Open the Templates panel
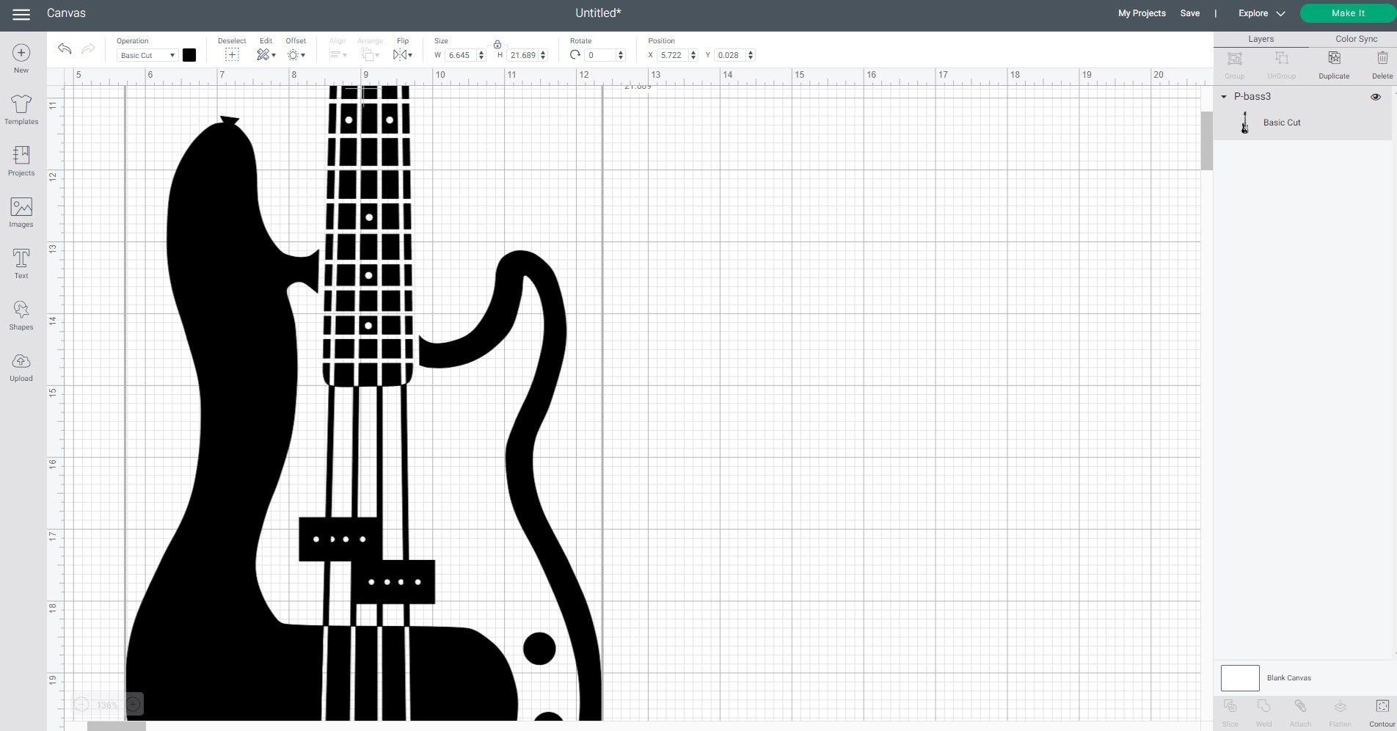 21,109
